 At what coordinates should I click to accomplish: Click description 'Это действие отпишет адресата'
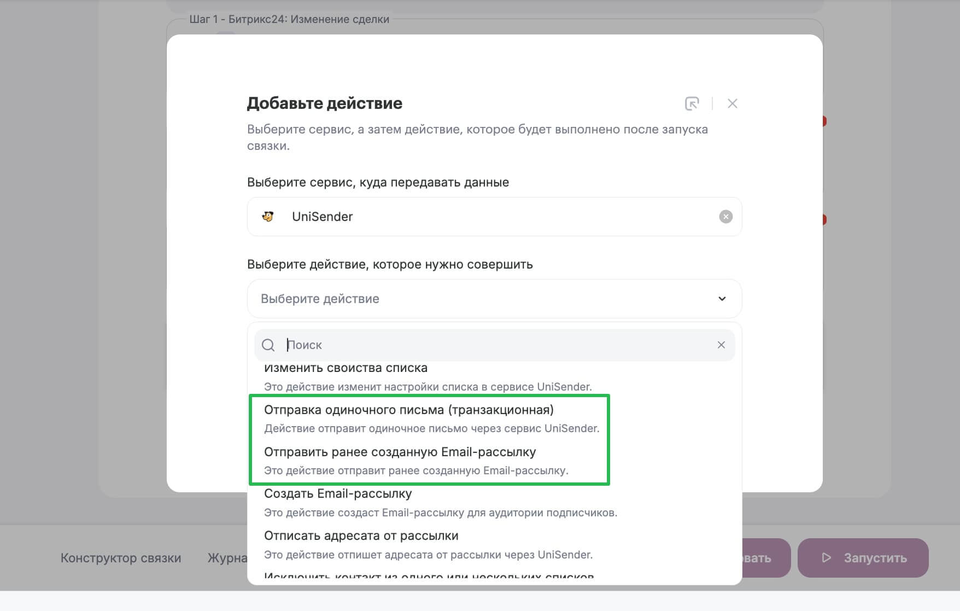[428, 555]
